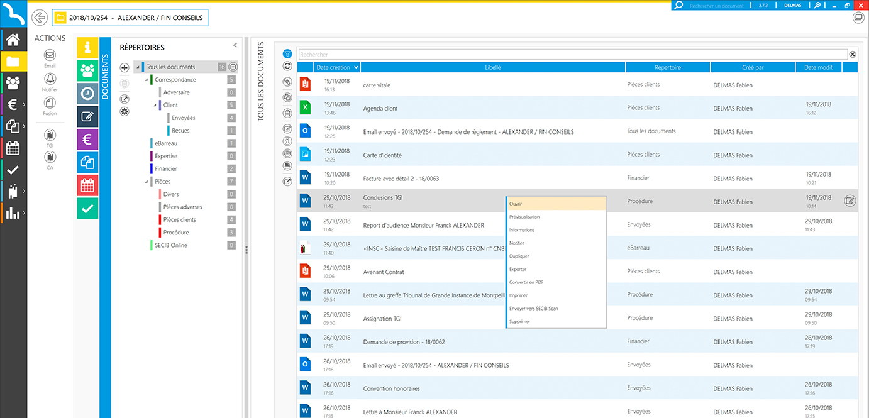Click the TGI action icon
This screenshot has width=869, height=418.
point(50,134)
